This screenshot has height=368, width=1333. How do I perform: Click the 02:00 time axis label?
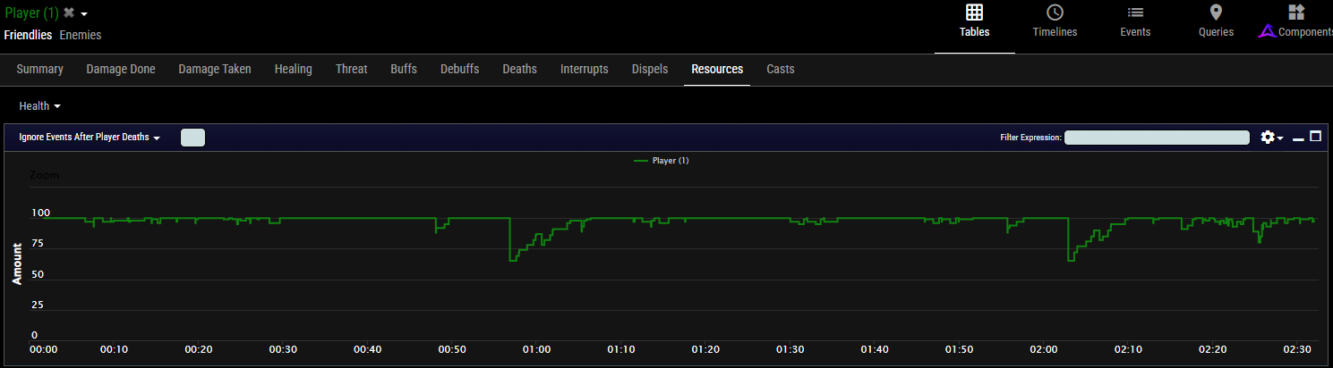point(1044,349)
